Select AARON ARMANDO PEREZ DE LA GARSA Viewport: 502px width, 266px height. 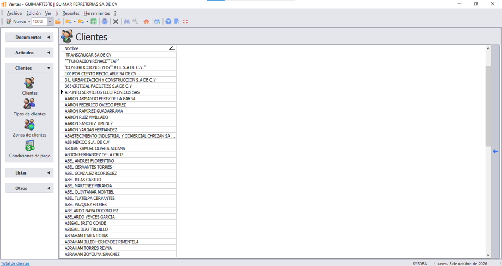click(120, 98)
